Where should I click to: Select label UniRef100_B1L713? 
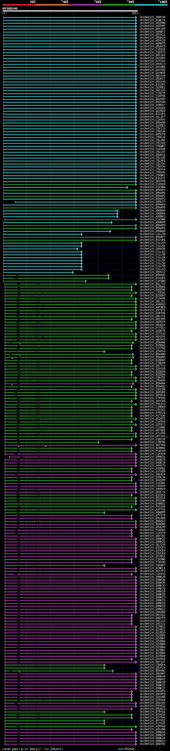coord(152,284)
